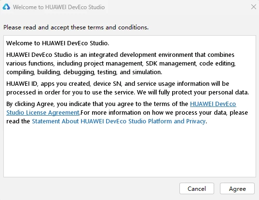Viewport: 259px width, 200px height.
Task: Open the Statement About HUAWEI DevEco Studio Platform and Privacy link
Action: click(x=119, y=121)
